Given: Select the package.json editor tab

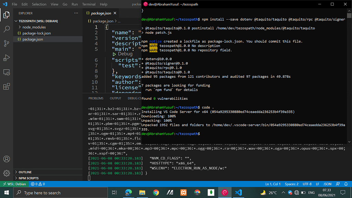Looking at the screenshot, I should pos(101,13).
